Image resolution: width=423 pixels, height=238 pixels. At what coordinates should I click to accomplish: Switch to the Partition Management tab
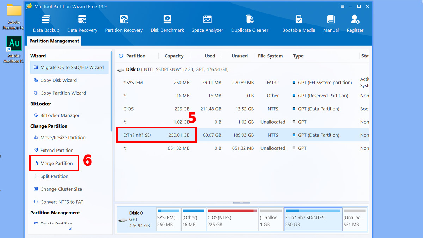54,41
